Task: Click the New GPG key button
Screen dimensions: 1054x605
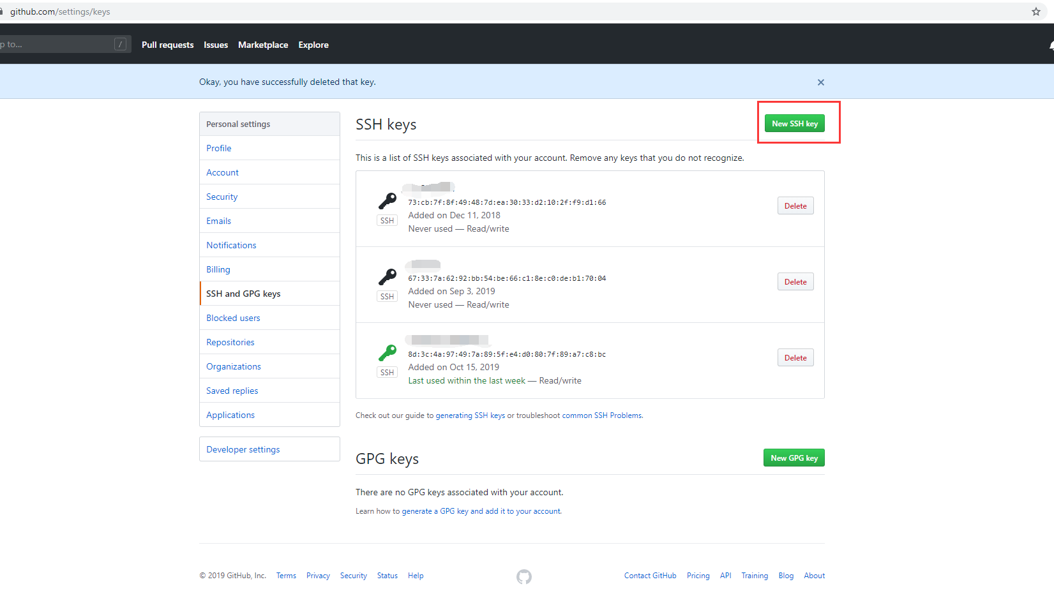Action: 794,458
